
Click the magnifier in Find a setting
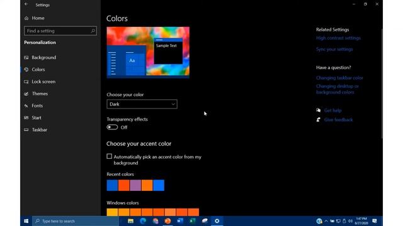tap(93, 31)
